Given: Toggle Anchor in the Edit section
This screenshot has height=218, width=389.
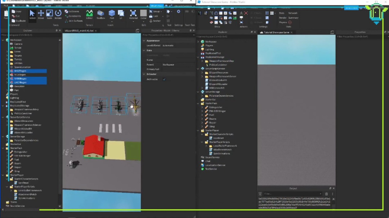Looking at the screenshot, I should [155, 21].
